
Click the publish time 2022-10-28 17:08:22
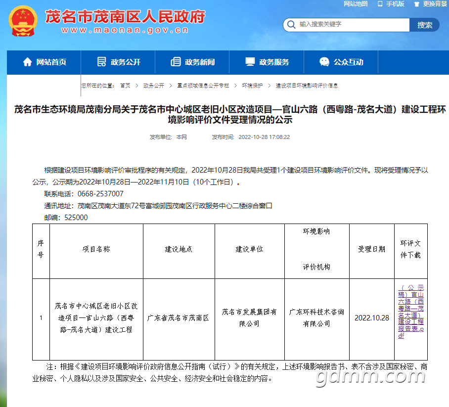pos(264,137)
